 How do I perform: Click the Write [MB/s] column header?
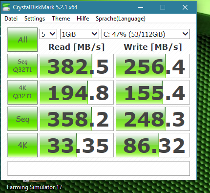(153, 47)
